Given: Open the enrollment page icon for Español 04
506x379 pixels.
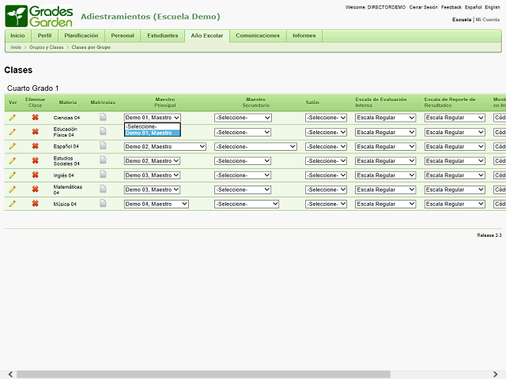Looking at the screenshot, I should (103, 145).
